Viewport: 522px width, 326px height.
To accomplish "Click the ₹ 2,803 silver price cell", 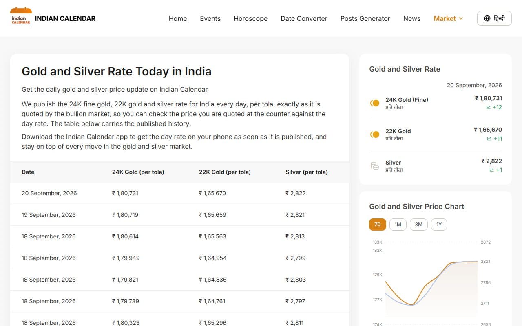I will [x=296, y=280].
